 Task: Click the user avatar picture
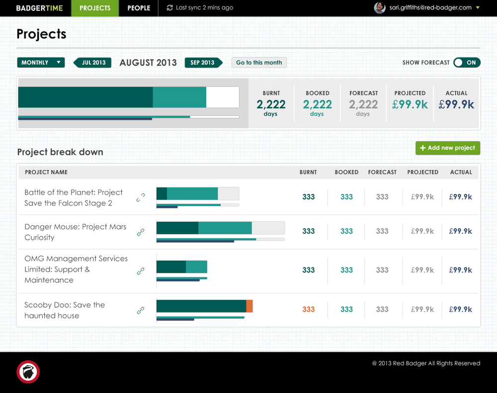(380, 8)
